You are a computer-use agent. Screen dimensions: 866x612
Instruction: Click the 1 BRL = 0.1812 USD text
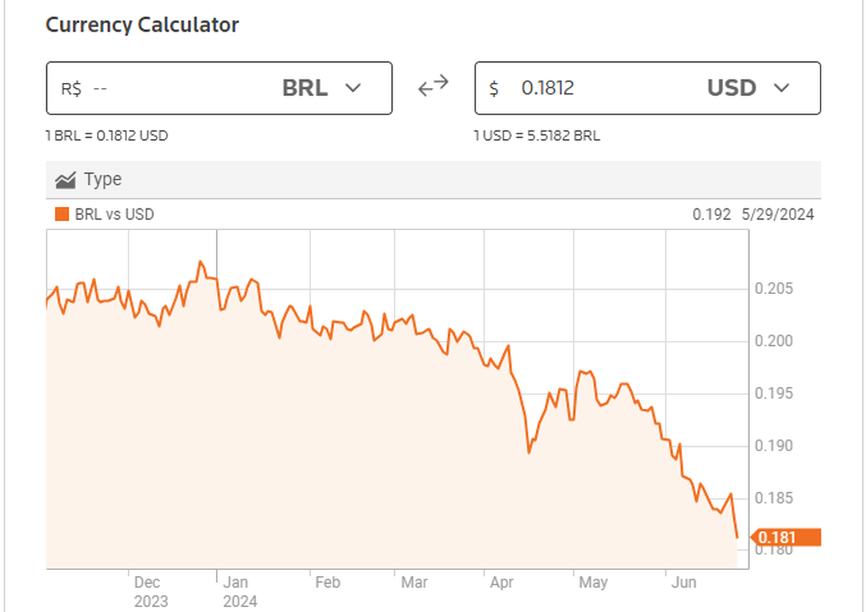(105, 136)
